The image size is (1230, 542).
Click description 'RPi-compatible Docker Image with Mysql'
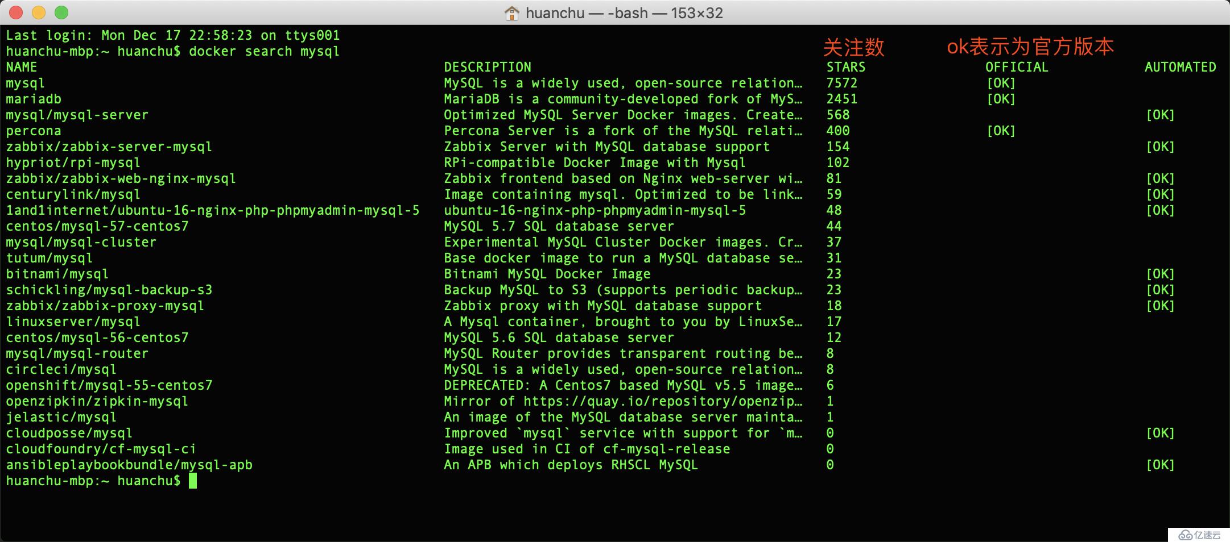coord(595,162)
